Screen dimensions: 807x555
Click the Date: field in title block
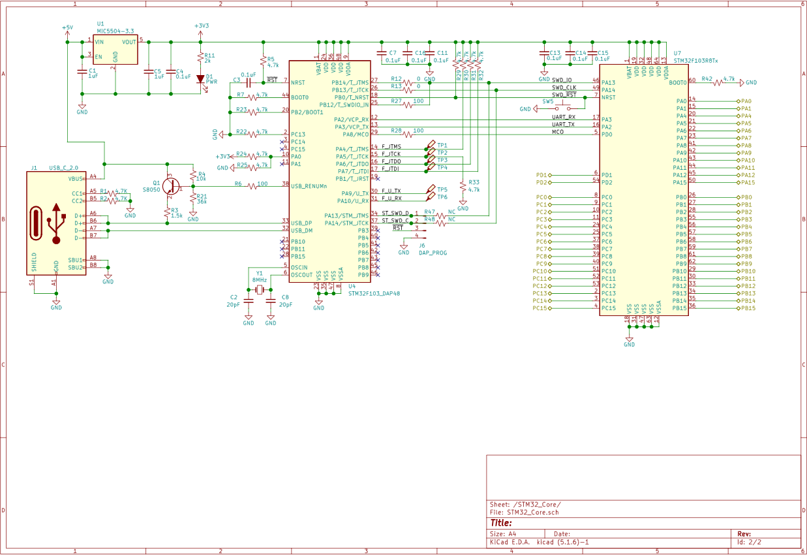(x=562, y=534)
